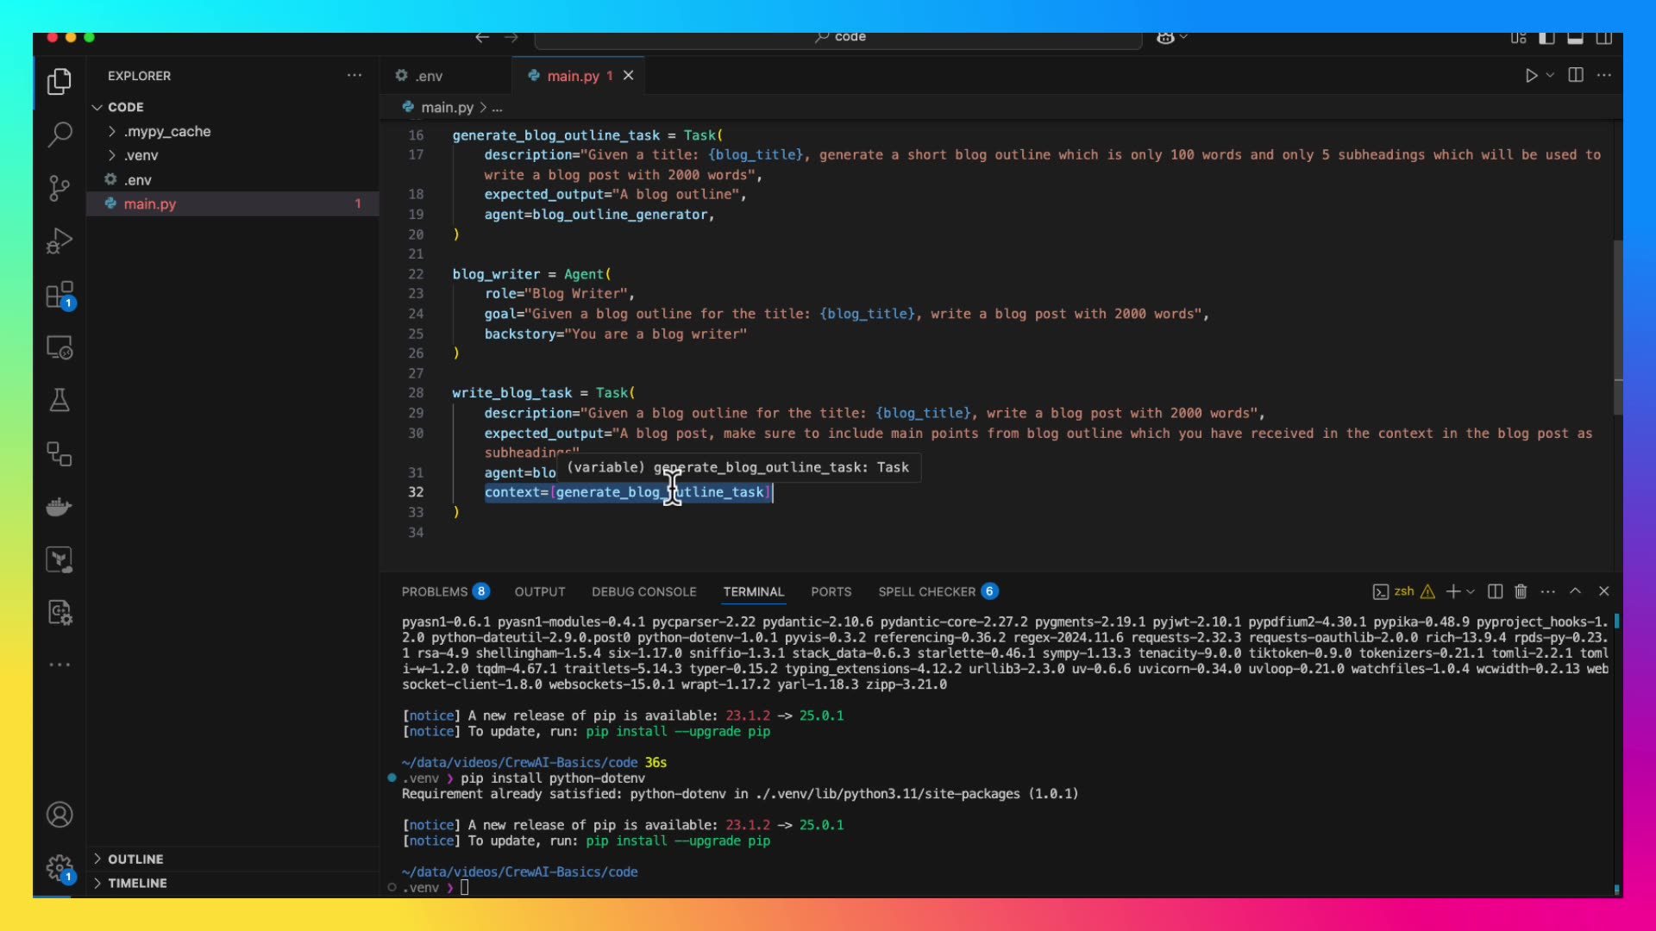Switch to the PROBLEMS tab
Screen dimensions: 1656x931
tap(435, 591)
